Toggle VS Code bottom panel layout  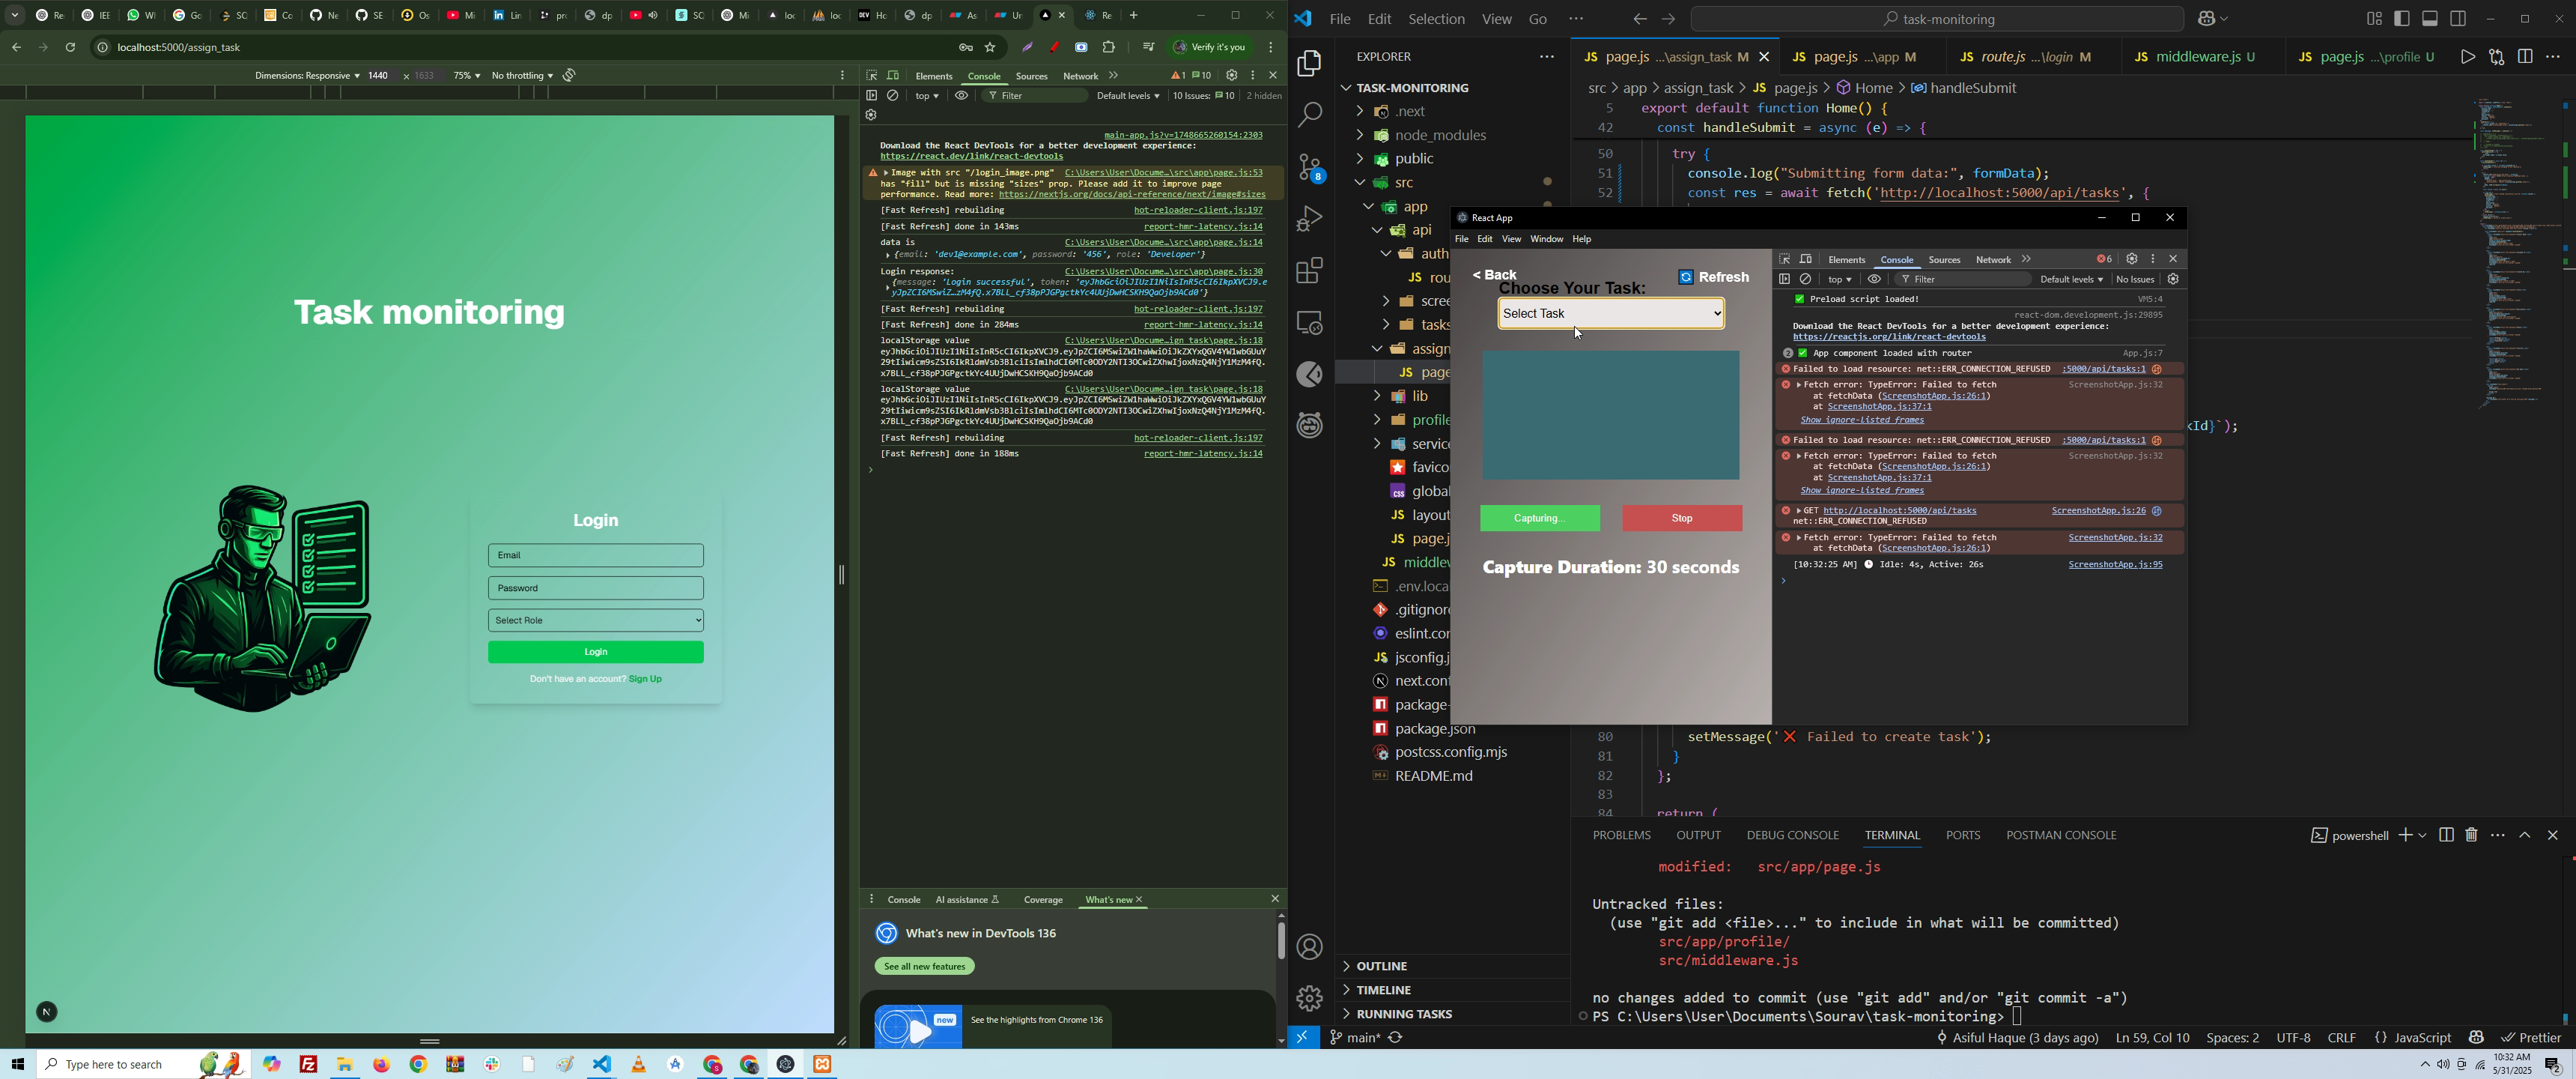click(2430, 19)
